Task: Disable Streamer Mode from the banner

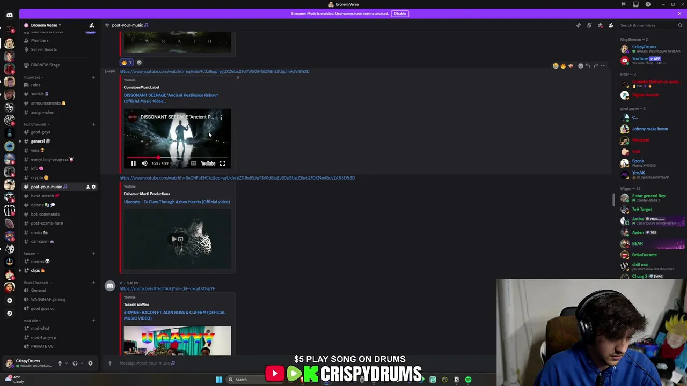Action: click(x=400, y=13)
